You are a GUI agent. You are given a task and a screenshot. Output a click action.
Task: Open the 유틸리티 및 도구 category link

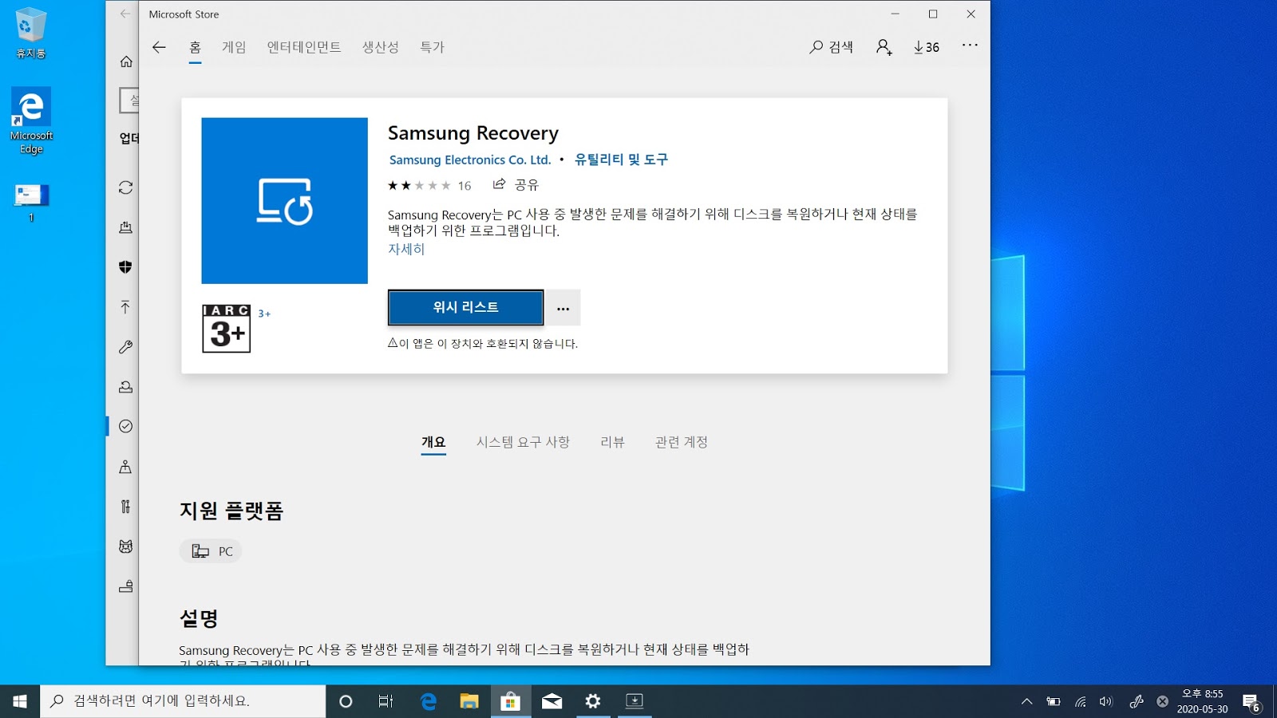[621, 160]
